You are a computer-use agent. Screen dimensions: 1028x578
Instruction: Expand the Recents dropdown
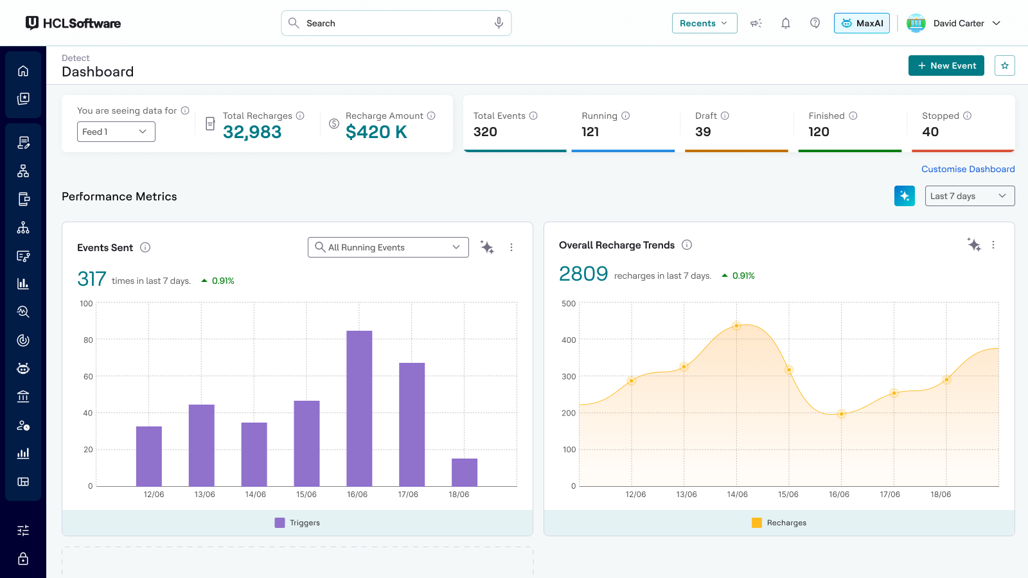click(704, 23)
